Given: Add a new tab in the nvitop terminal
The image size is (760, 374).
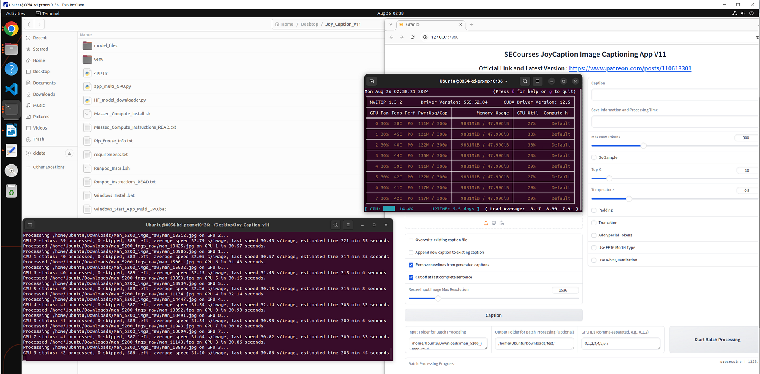Looking at the screenshot, I should [372, 81].
